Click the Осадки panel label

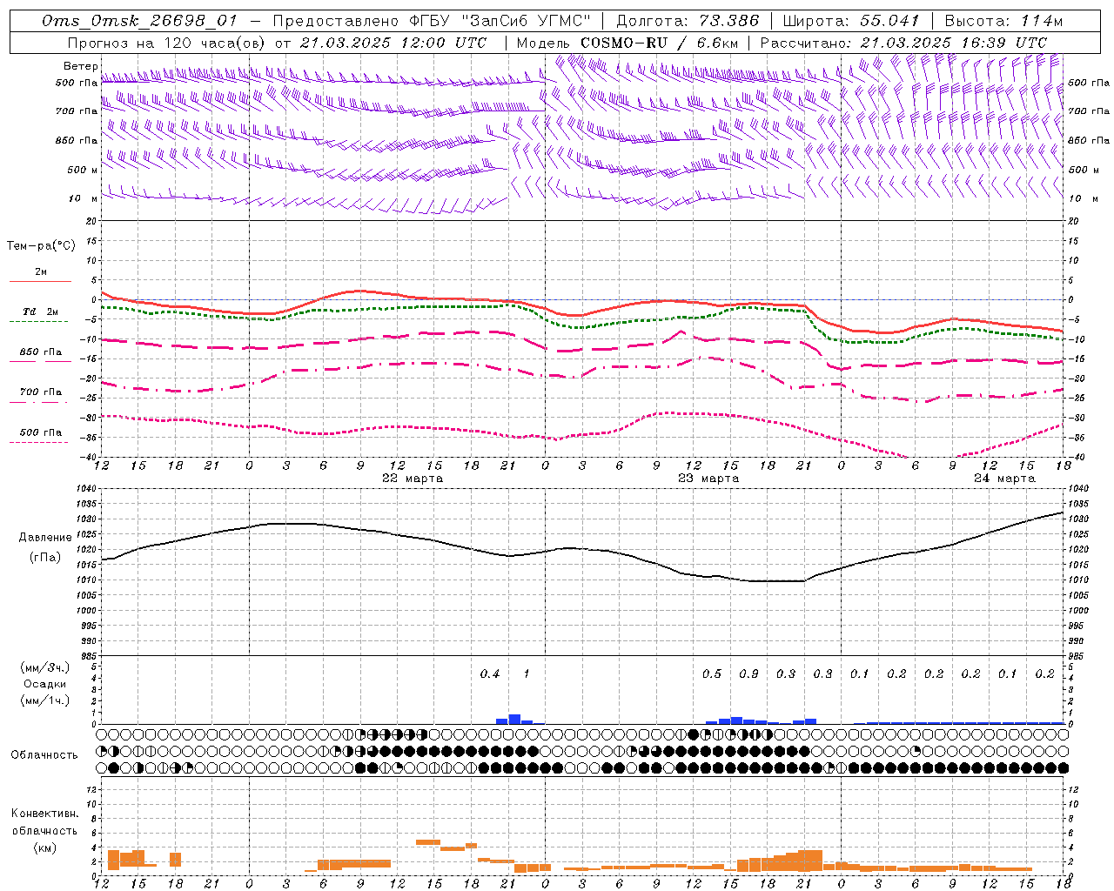(45, 684)
